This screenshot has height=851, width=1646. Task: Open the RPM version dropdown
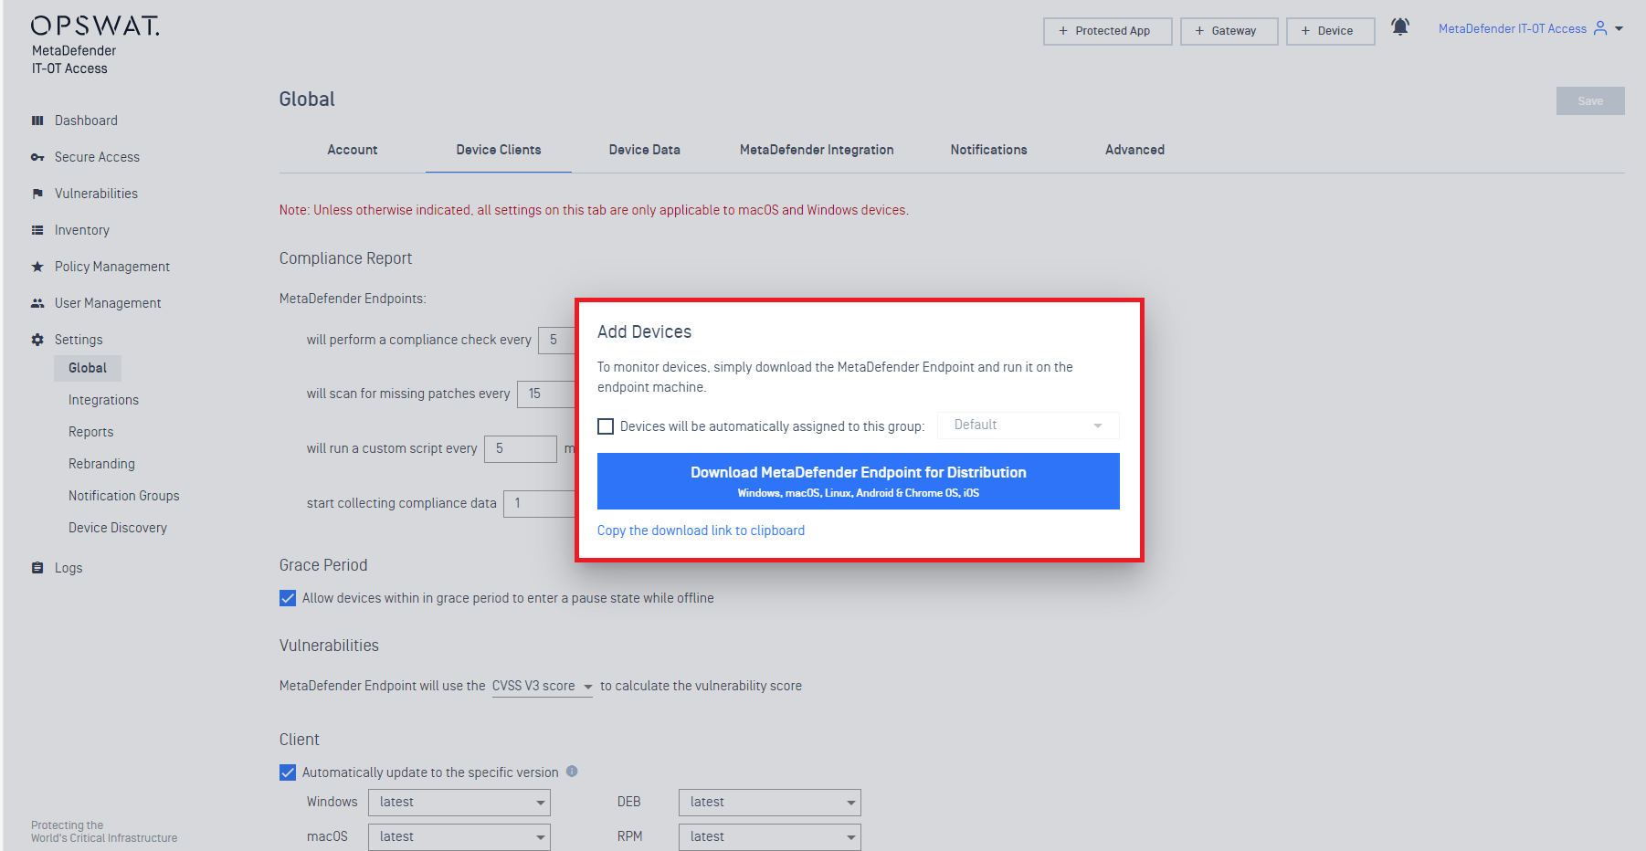770,837
